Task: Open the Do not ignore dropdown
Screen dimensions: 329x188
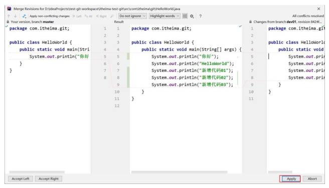Action: point(132,16)
